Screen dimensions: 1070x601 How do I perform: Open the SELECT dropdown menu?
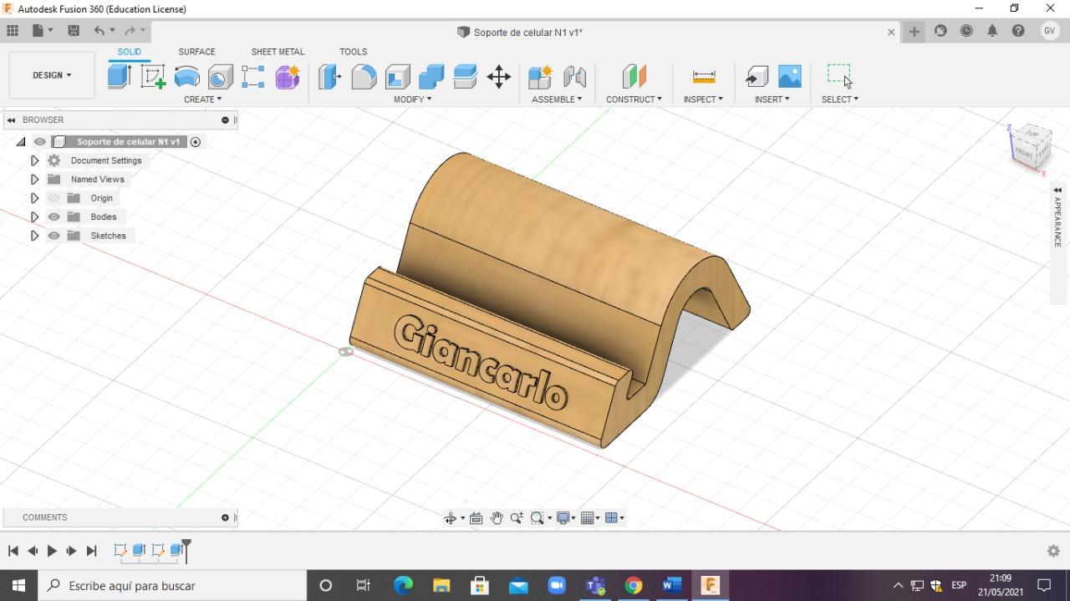click(839, 99)
